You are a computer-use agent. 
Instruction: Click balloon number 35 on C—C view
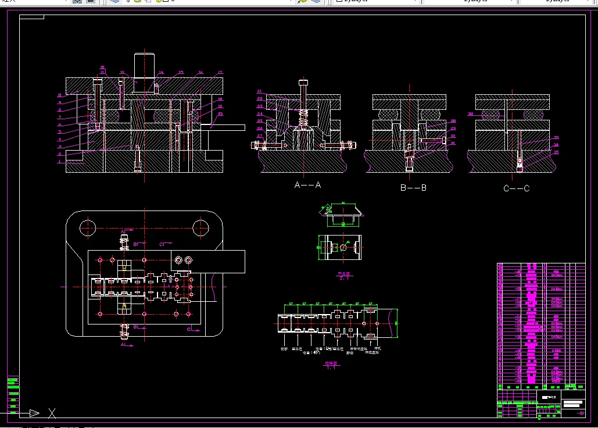pyautogui.click(x=556, y=152)
